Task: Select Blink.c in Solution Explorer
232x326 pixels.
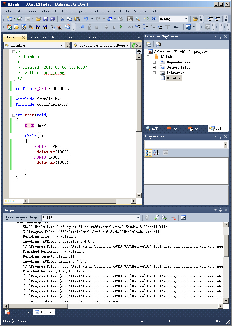Action: click(174, 78)
